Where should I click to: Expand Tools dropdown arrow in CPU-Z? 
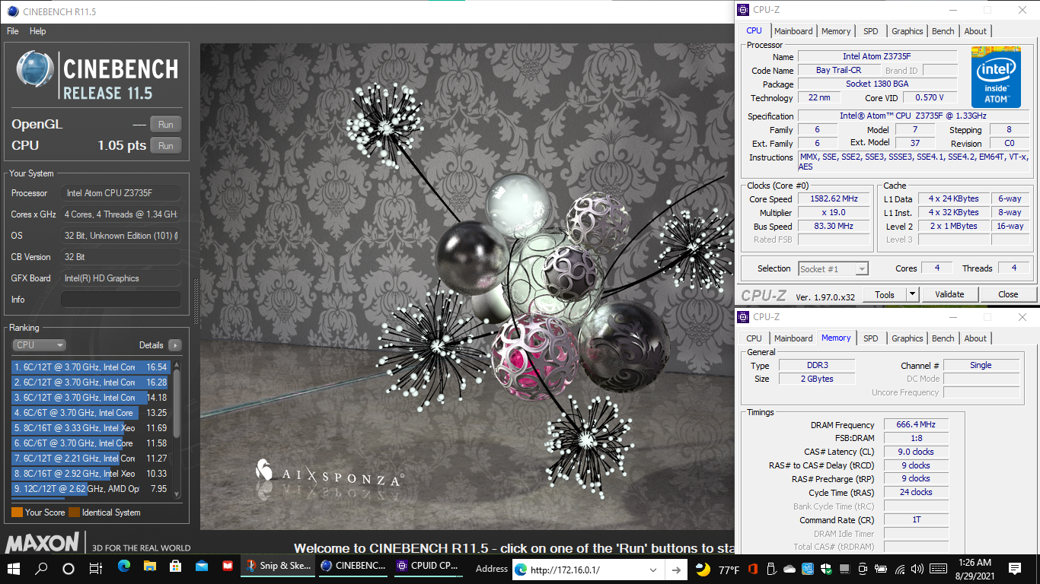point(912,294)
